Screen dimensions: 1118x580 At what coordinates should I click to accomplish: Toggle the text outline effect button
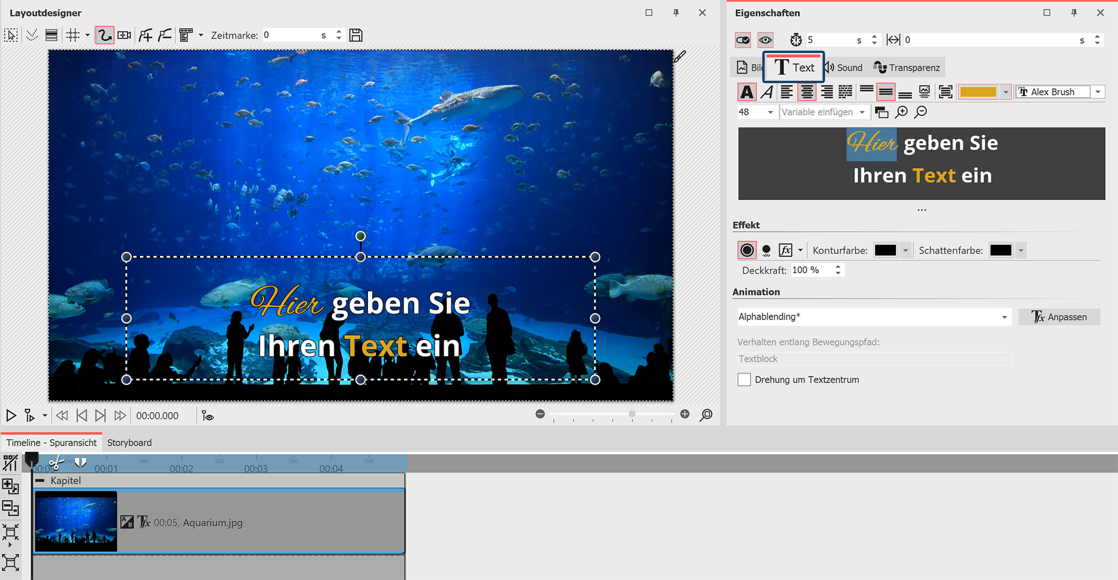[747, 251]
